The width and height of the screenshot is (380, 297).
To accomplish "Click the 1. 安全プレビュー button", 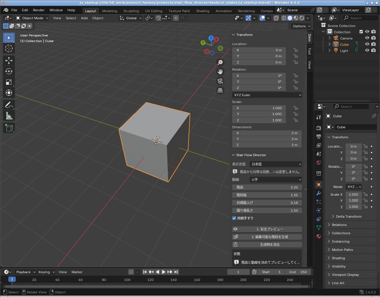I will tap(267, 229).
